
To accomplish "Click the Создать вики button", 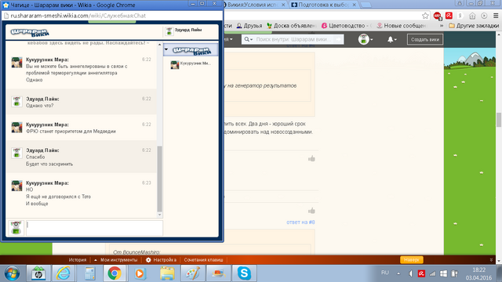I will tap(425, 39).
